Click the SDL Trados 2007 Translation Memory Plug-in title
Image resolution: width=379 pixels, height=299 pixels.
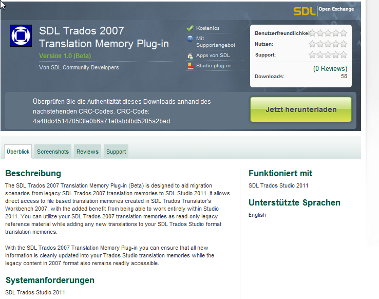coord(104,37)
